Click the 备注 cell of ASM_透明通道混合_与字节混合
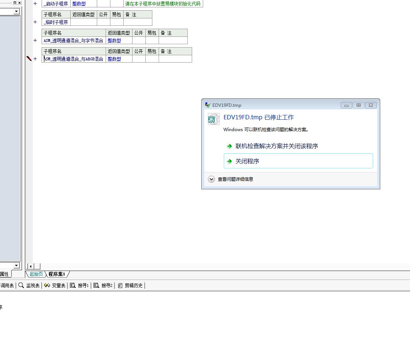Image resolution: width=410 pixels, height=337 pixels. coord(173,41)
